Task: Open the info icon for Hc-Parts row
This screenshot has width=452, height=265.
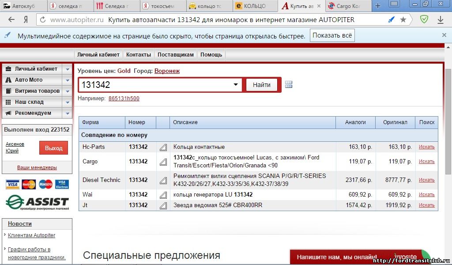Action: click(x=163, y=148)
